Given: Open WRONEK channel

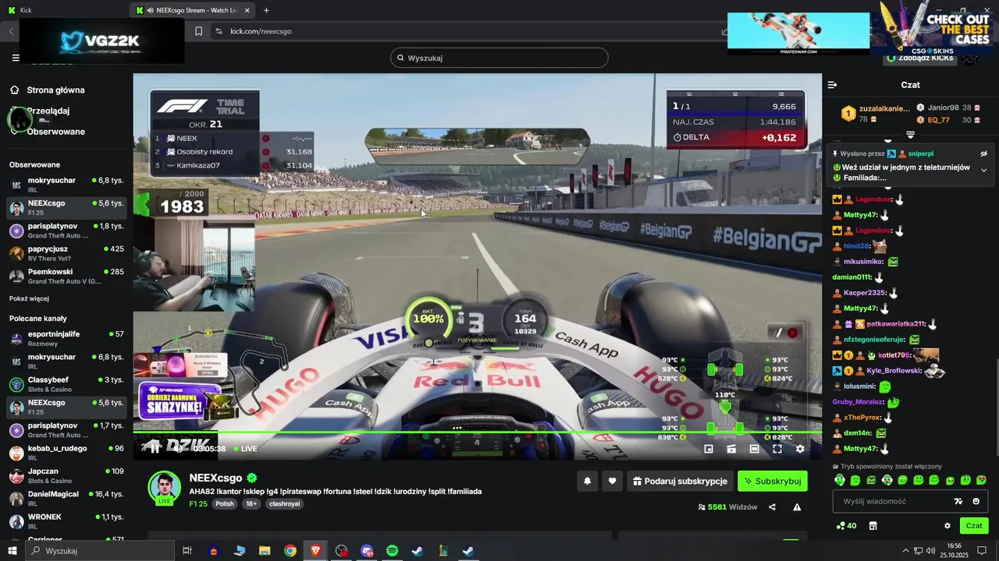Looking at the screenshot, I should coord(66,521).
